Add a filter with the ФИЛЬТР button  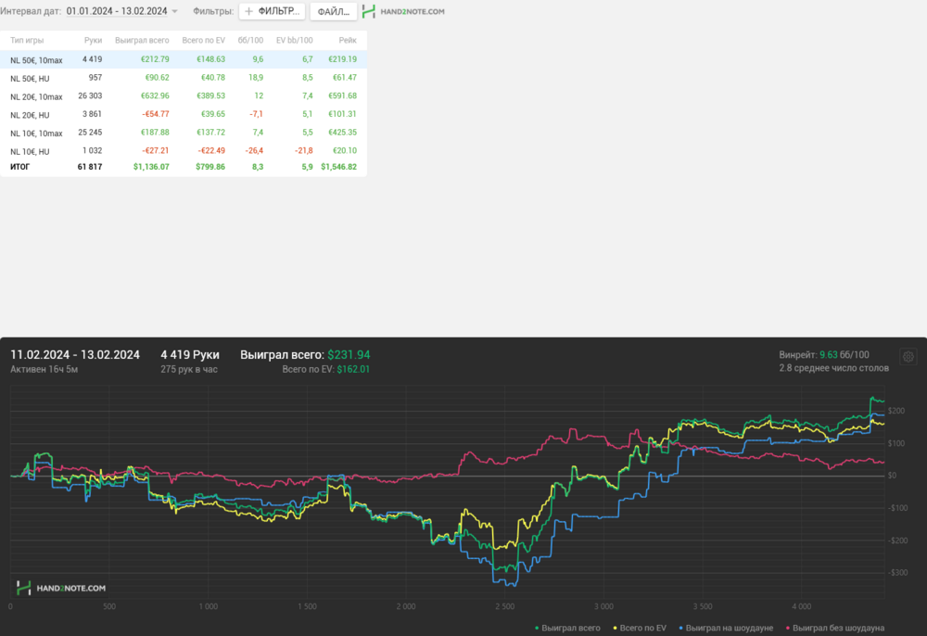click(x=272, y=11)
